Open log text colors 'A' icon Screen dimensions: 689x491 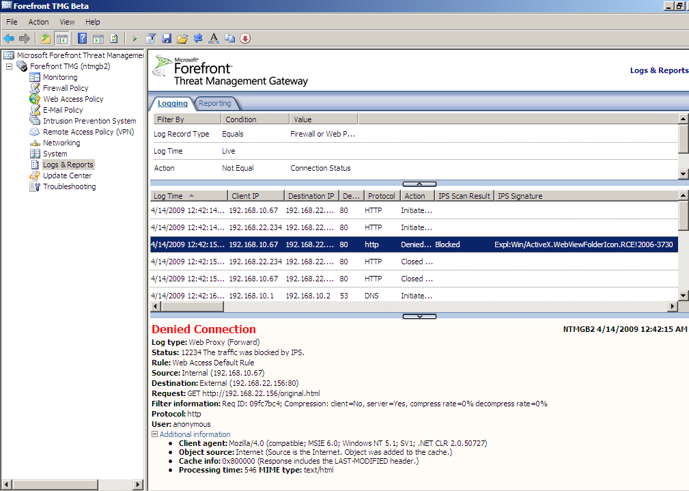coord(214,39)
